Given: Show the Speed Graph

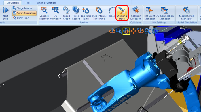Looking at the screenshot, I should coord(66,13).
